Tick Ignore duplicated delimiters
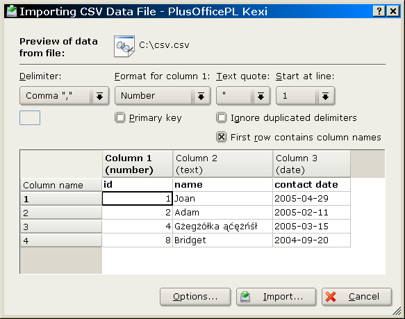 point(222,118)
